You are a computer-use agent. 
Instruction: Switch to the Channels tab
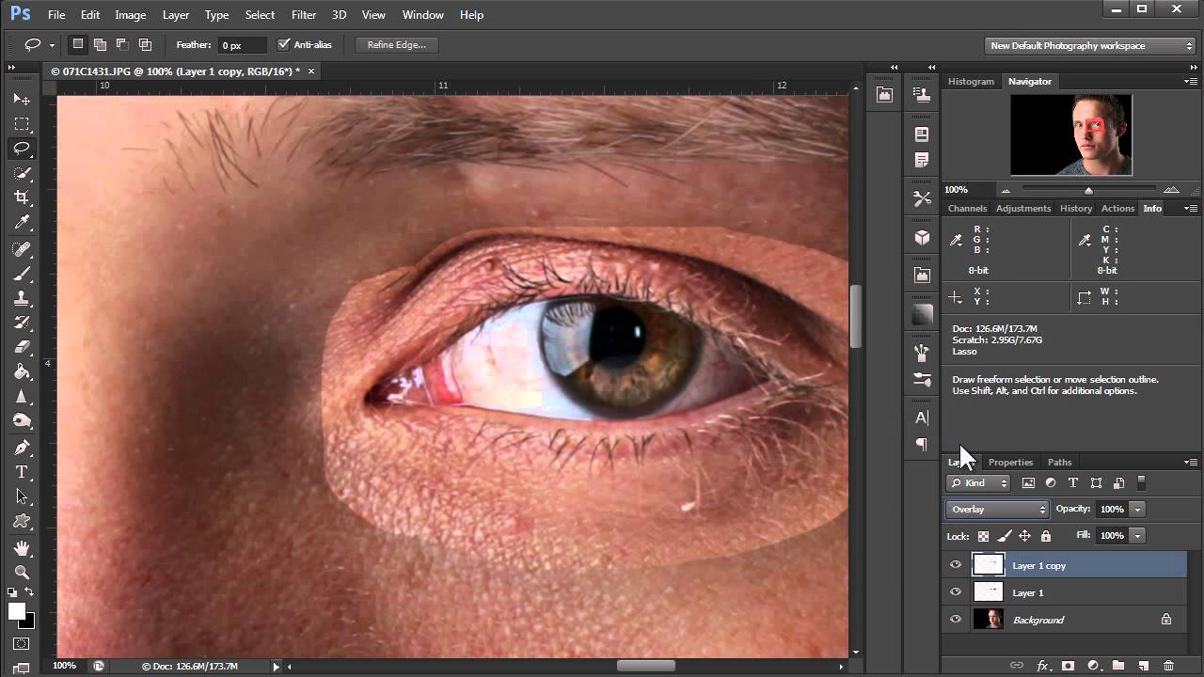click(x=967, y=209)
